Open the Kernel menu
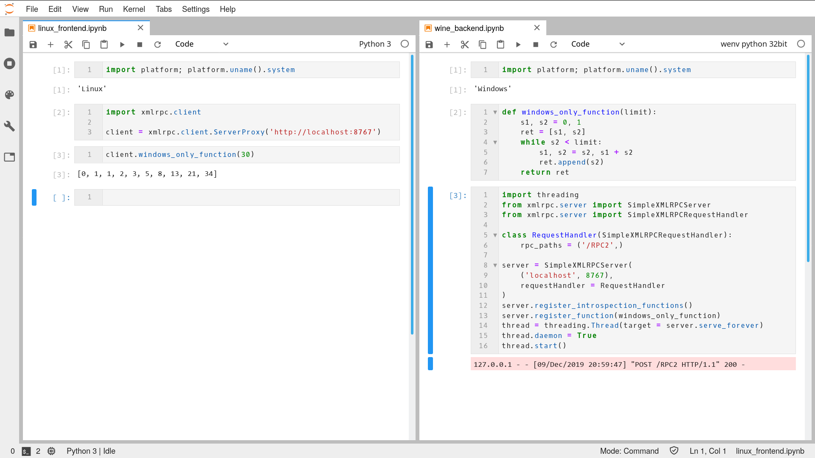The width and height of the screenshot is (815, 458). [x=134, y=9]
